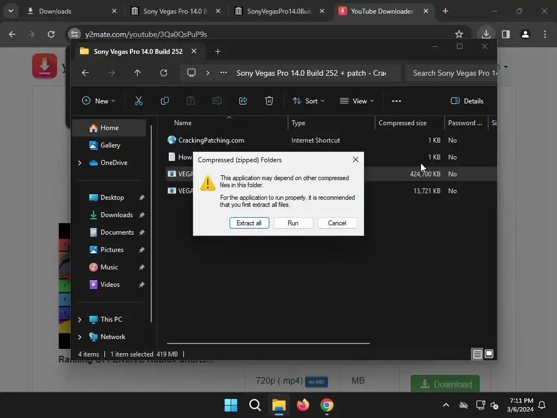This screenshot has width=557, height=418.
Task: Open the New dropdown in Explorer
Action: pyautogui.click(x=98, y=101)
